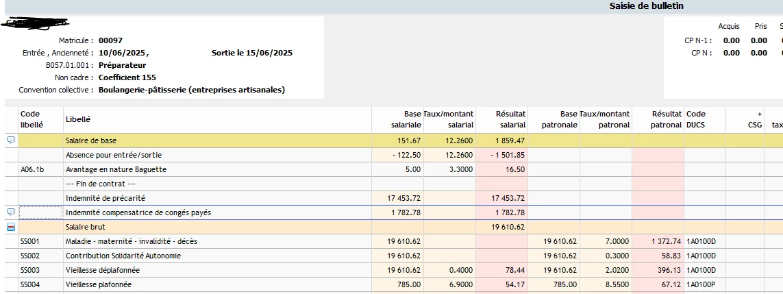Edit base 17 453.72 of Indemnité de précarité
Screen dimensions: 783x294
pos(397,198)
